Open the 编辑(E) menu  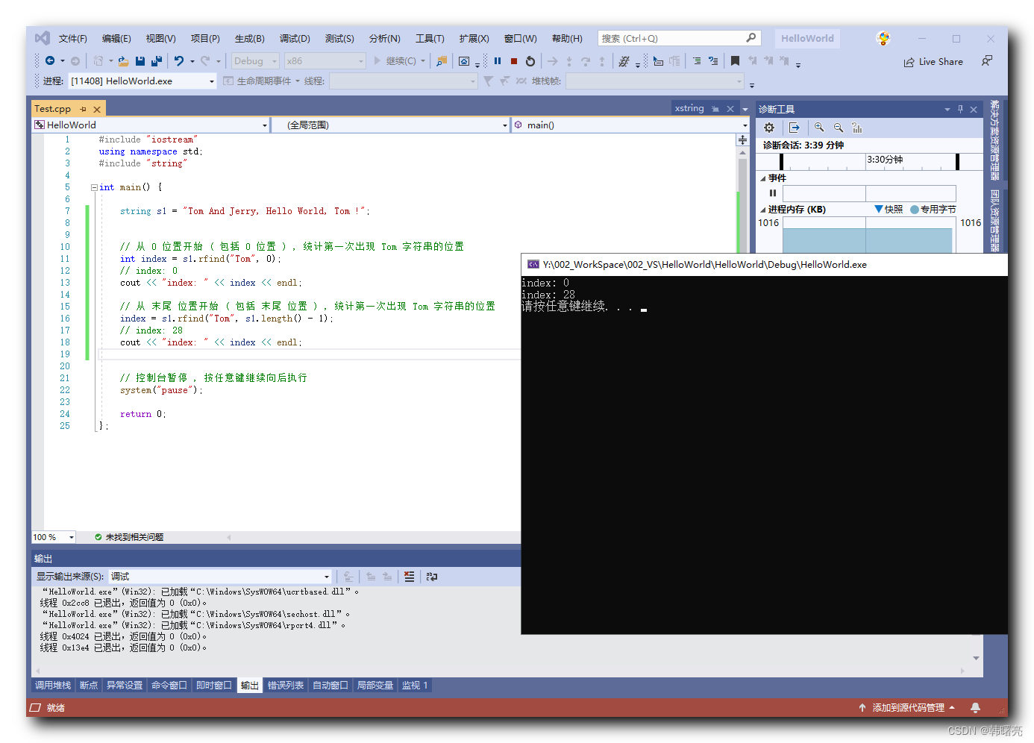116,39
